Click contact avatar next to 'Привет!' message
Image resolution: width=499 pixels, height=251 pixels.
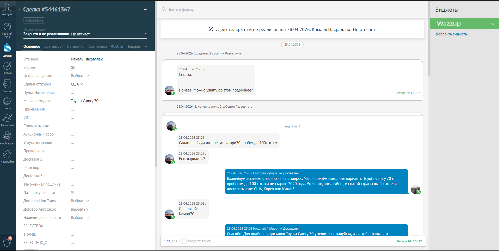(169, 90)
